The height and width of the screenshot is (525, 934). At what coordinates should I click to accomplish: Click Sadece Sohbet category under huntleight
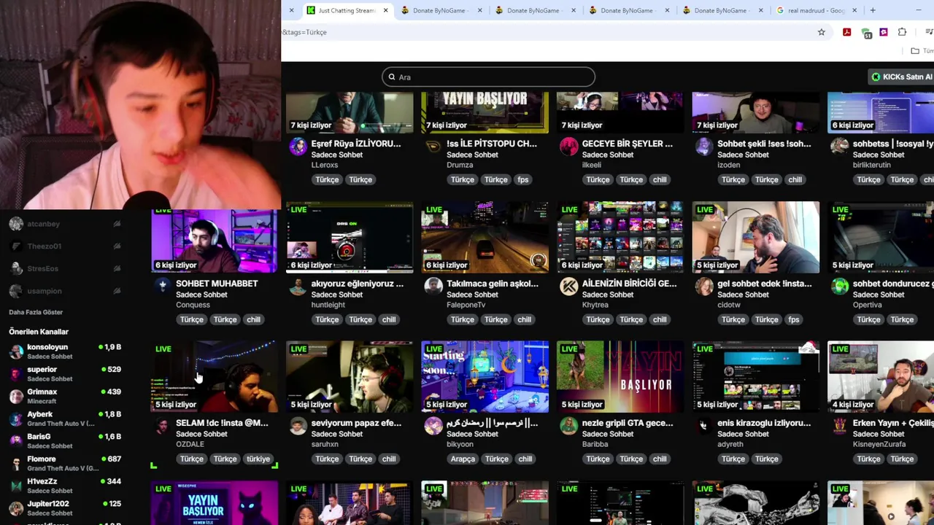point(336,295)
